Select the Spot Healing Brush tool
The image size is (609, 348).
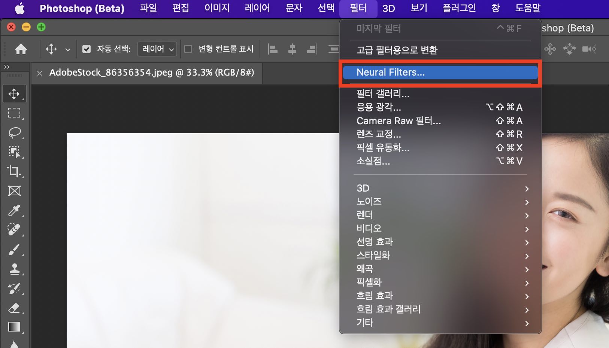(14, 230)
